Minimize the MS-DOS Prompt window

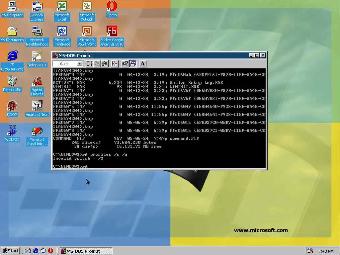tap(251, 55)
